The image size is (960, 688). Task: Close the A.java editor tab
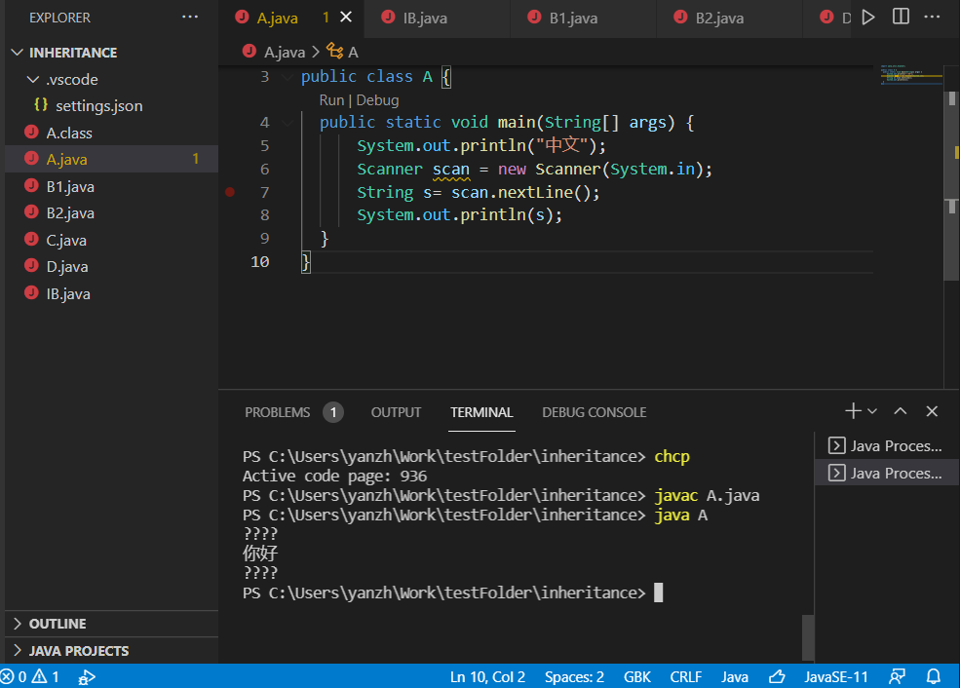346,18
